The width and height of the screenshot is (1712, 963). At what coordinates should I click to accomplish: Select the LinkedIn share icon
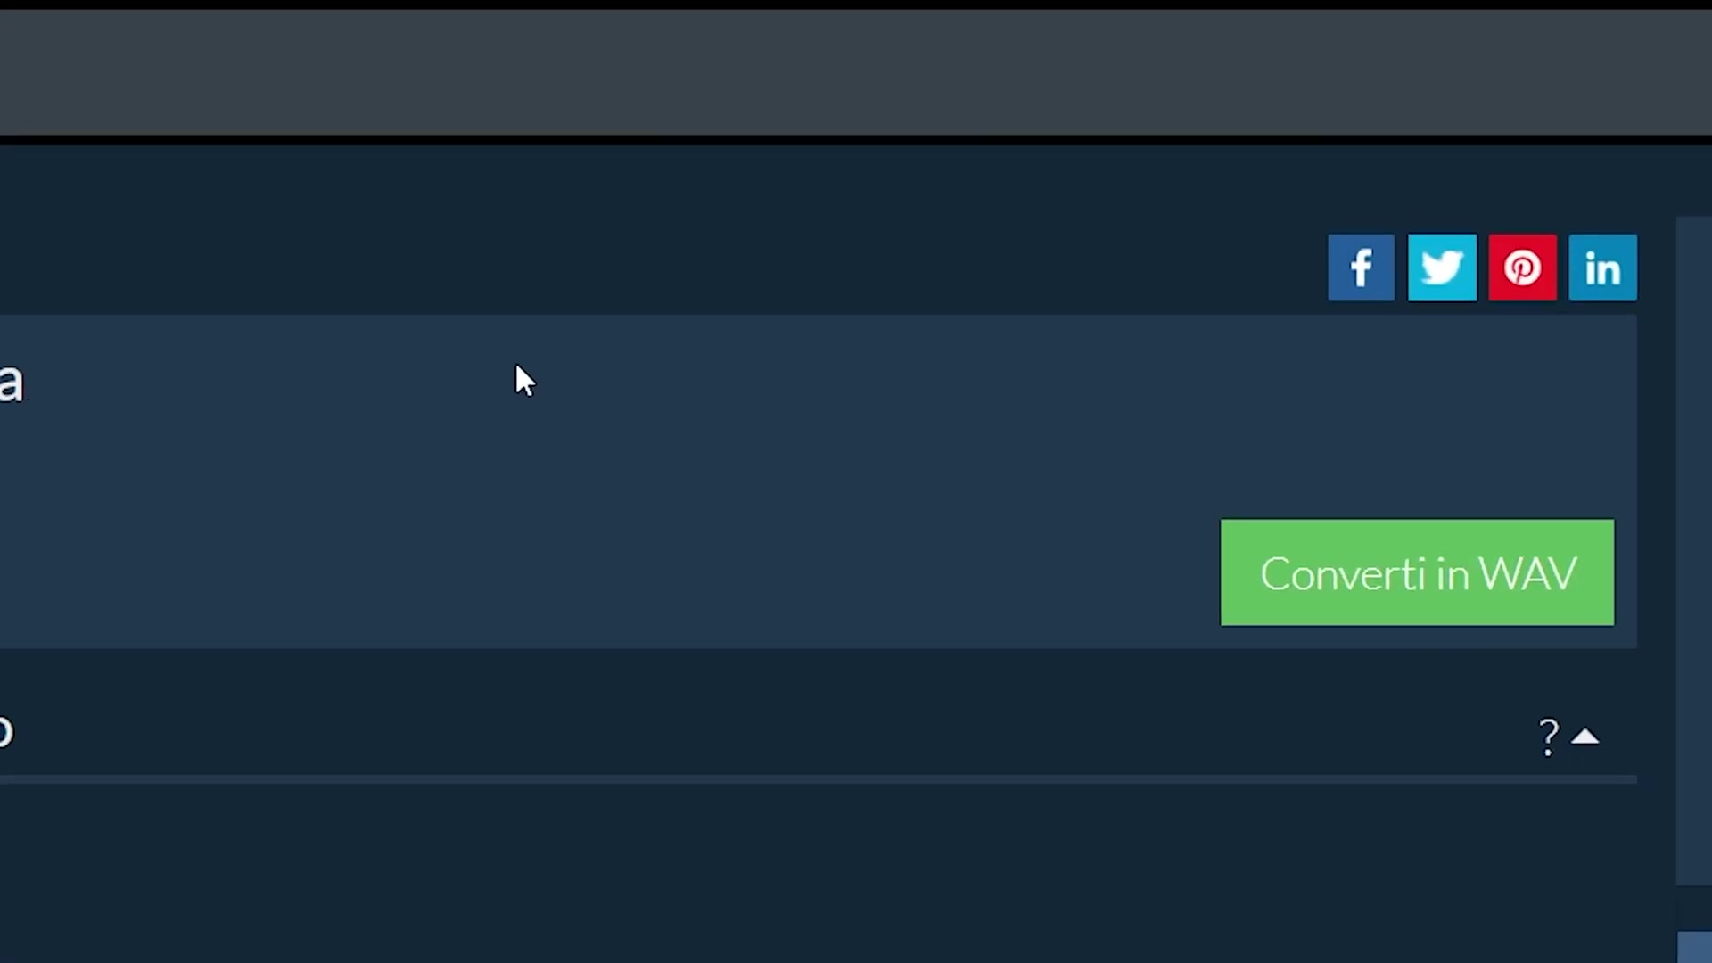click(1602, 267)
